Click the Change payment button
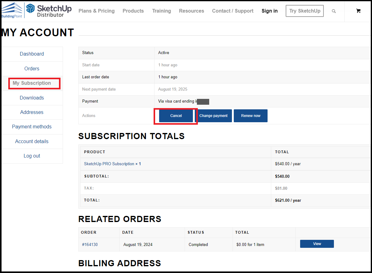The height and width of the screenshot is (273, 372). [x=213, y=116]
